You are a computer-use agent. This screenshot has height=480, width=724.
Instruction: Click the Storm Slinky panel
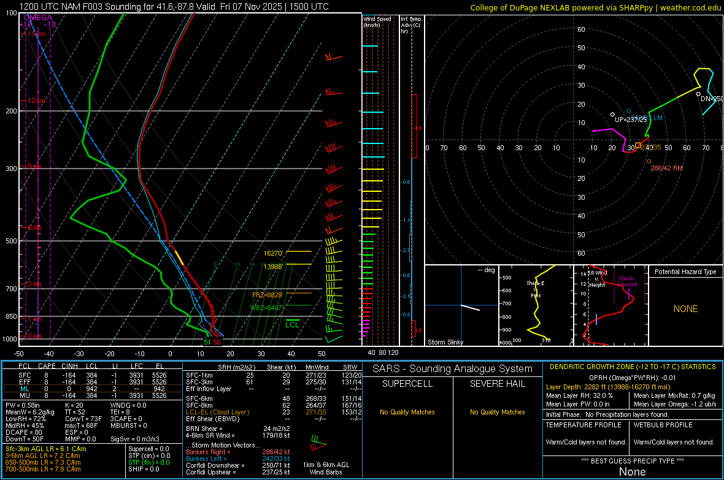[x=461, y=305]
